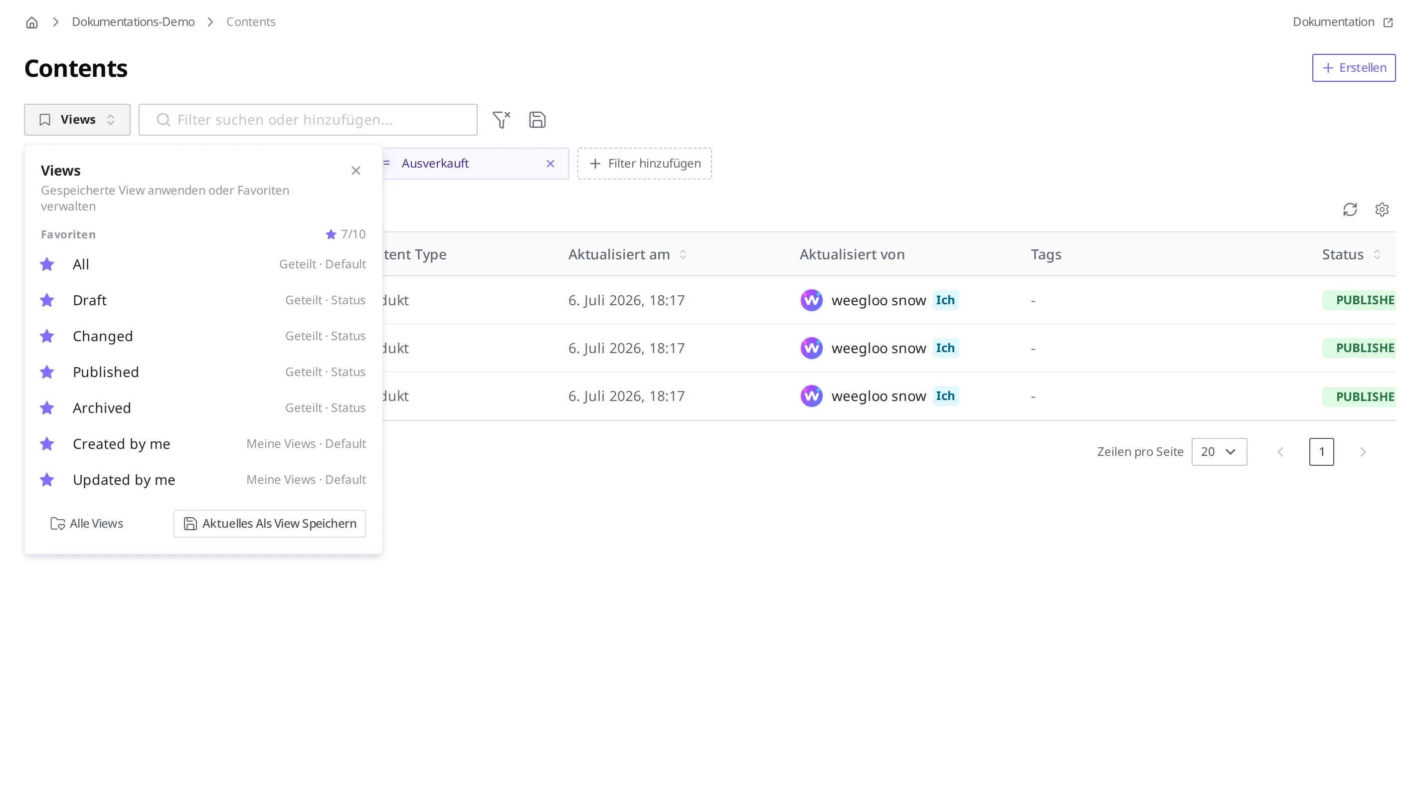Clear all filters with funnel icon

501,120
